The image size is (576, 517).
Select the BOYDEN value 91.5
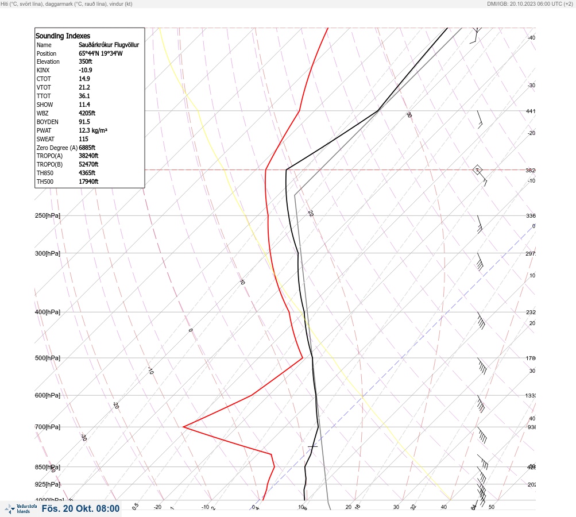(84, 122)
